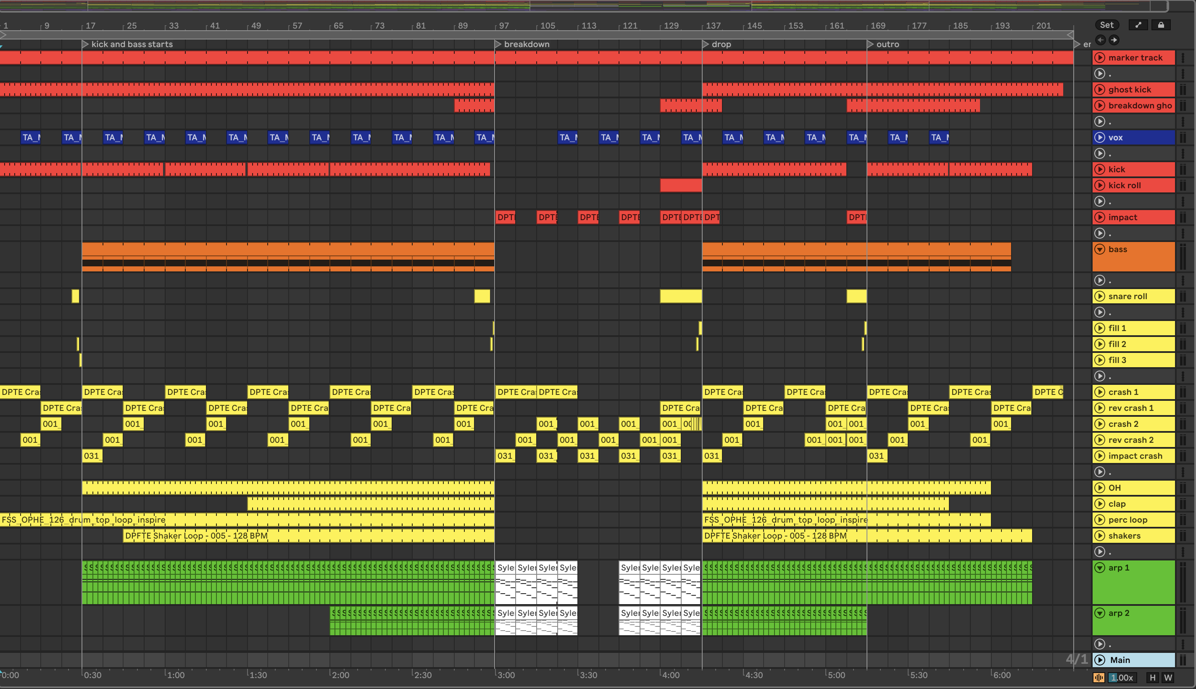The height and width of the screenshot is (689, 1196).
Task: Toggle the lock envelopes icon
Action: (x=1161, y=25)
